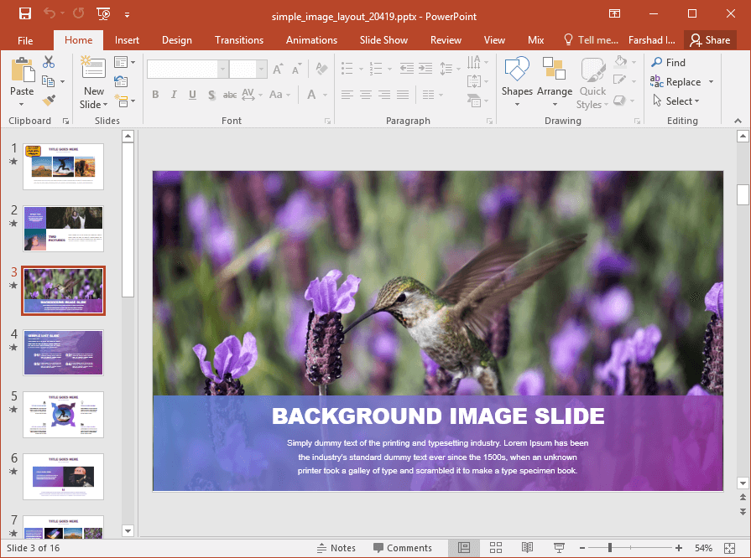Select slide 4 thumbnail

(64, 352)
